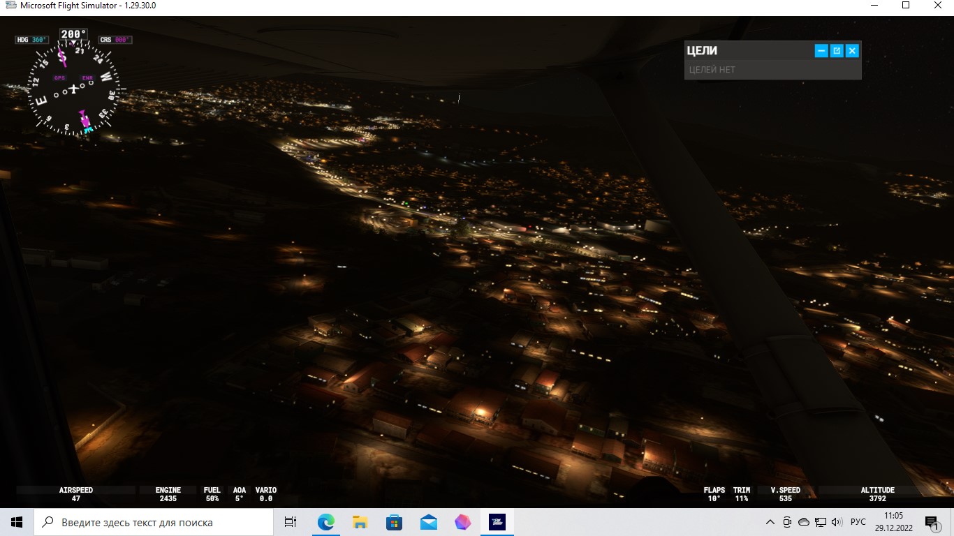Click the Meet Now tray icon
Viewport: 954px width, 536px height.
(787, 522)
